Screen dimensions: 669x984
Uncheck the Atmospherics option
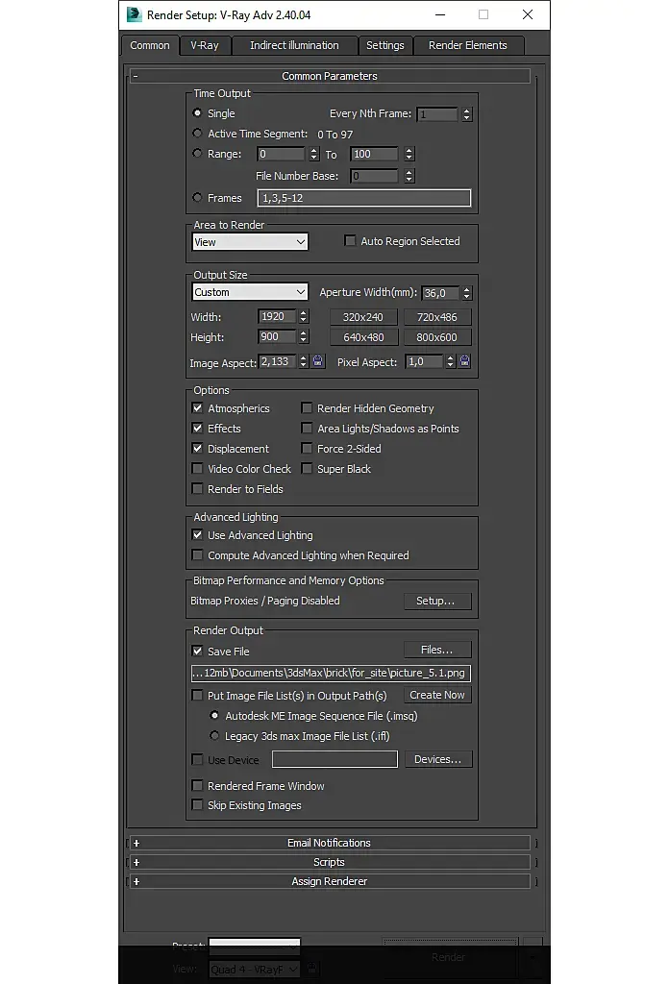[198, 407]
